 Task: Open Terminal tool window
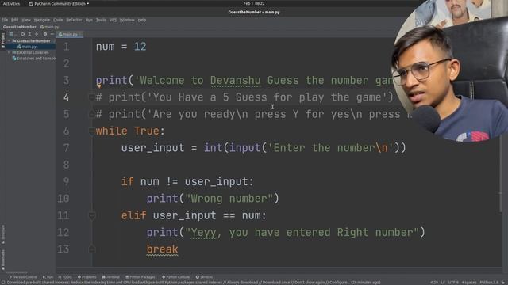click(x=110, y=277)
